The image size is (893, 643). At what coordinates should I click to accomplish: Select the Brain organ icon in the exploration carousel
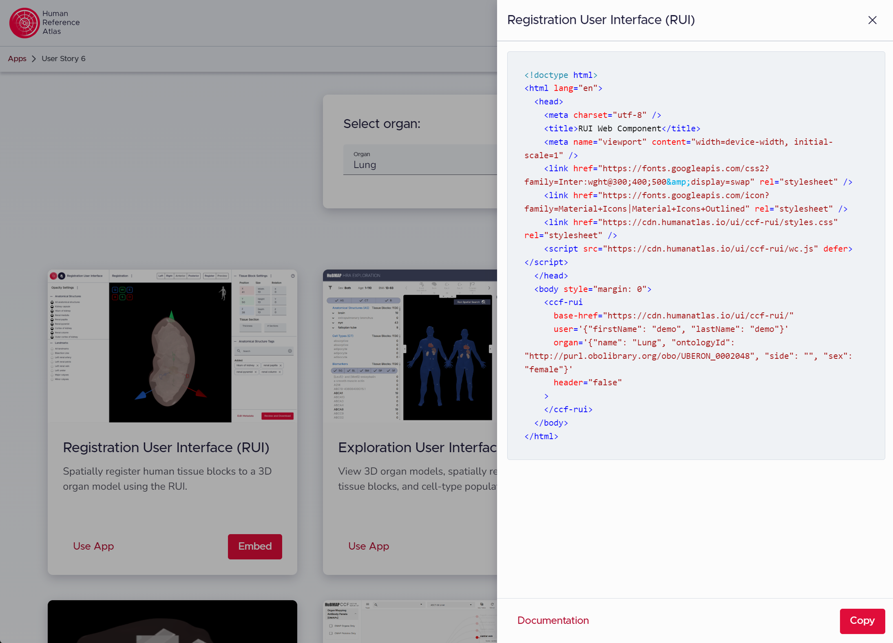434,285
